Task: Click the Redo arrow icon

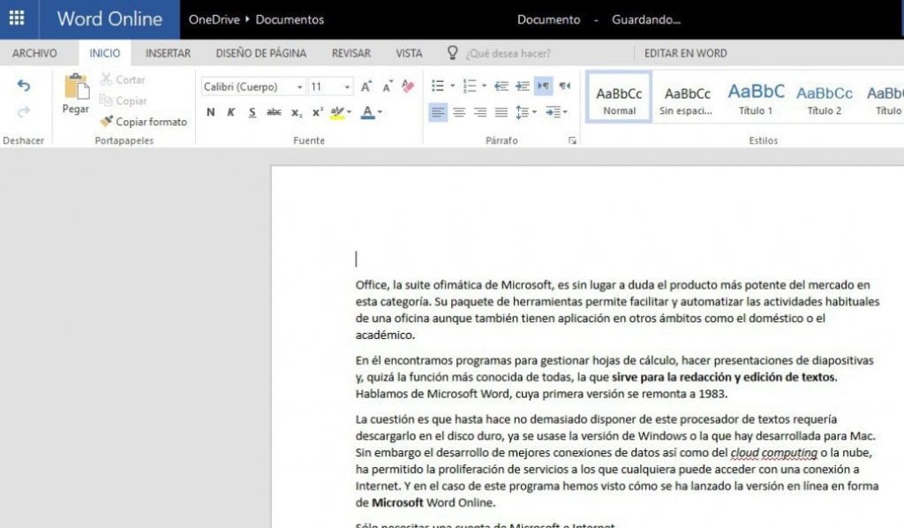Action: (x=24, y=111)
